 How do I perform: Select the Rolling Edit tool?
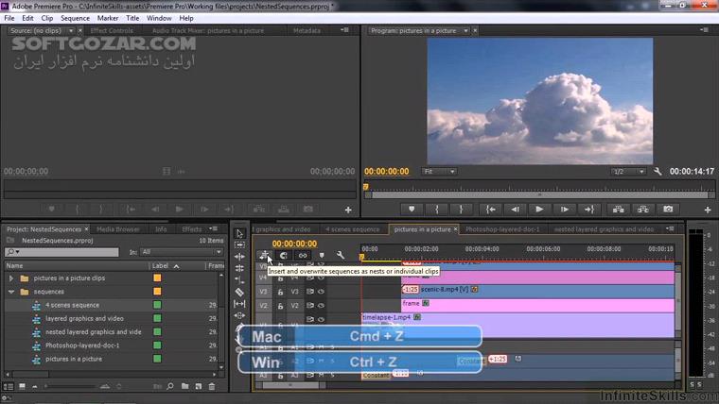pos(239,268)
